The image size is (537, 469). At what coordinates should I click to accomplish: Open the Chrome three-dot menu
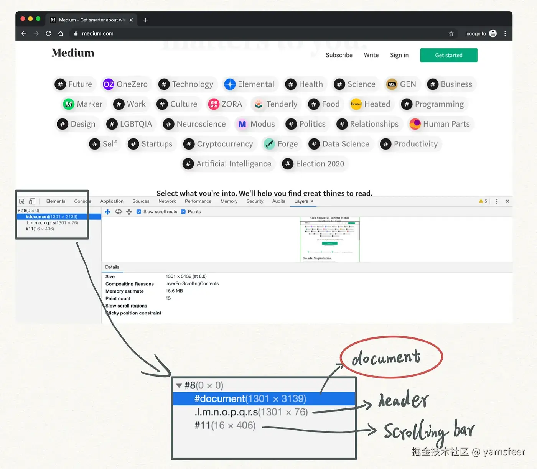(505, 33)
